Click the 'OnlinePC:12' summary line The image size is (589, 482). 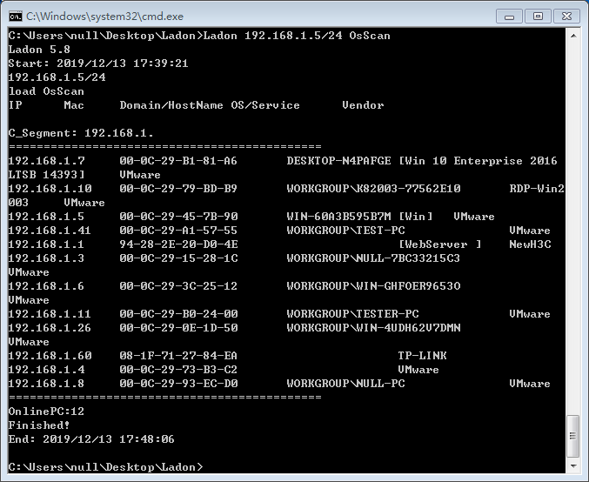tap(46, 412)
